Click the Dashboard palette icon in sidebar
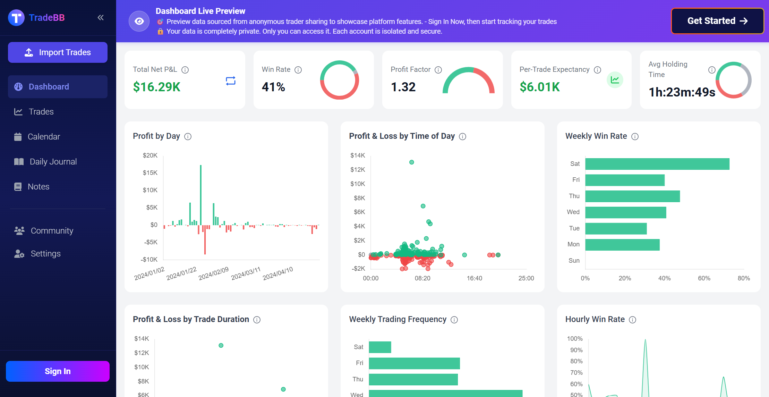This screenshot has width=769, height=397. 18,87
